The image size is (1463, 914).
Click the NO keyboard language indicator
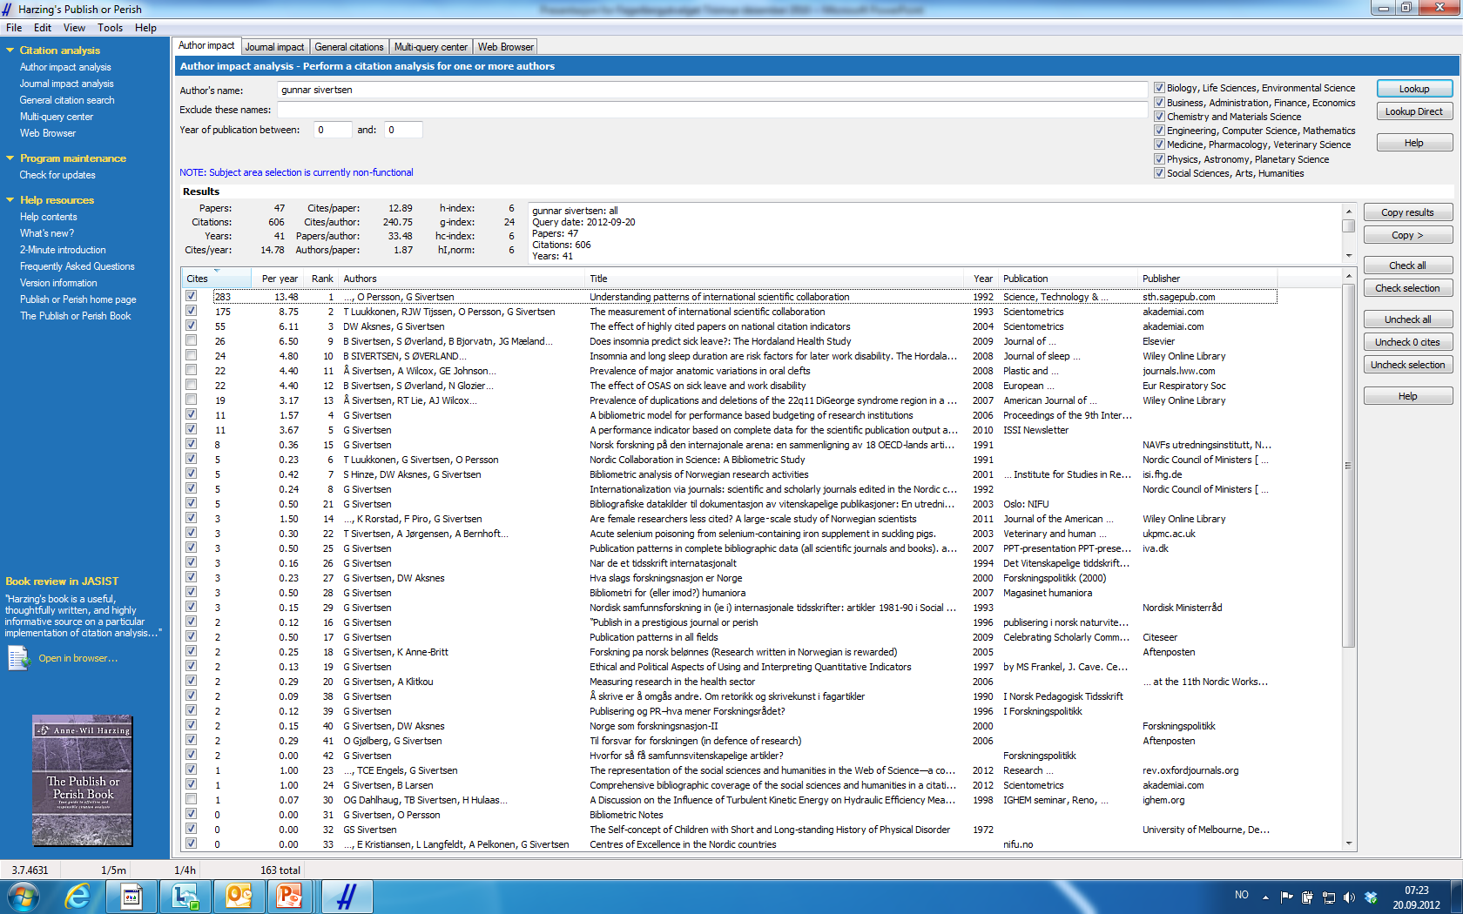click(x=1241, y=895)
